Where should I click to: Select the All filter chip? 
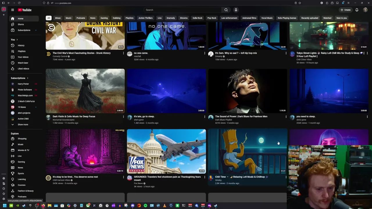(x=49, y=18)
